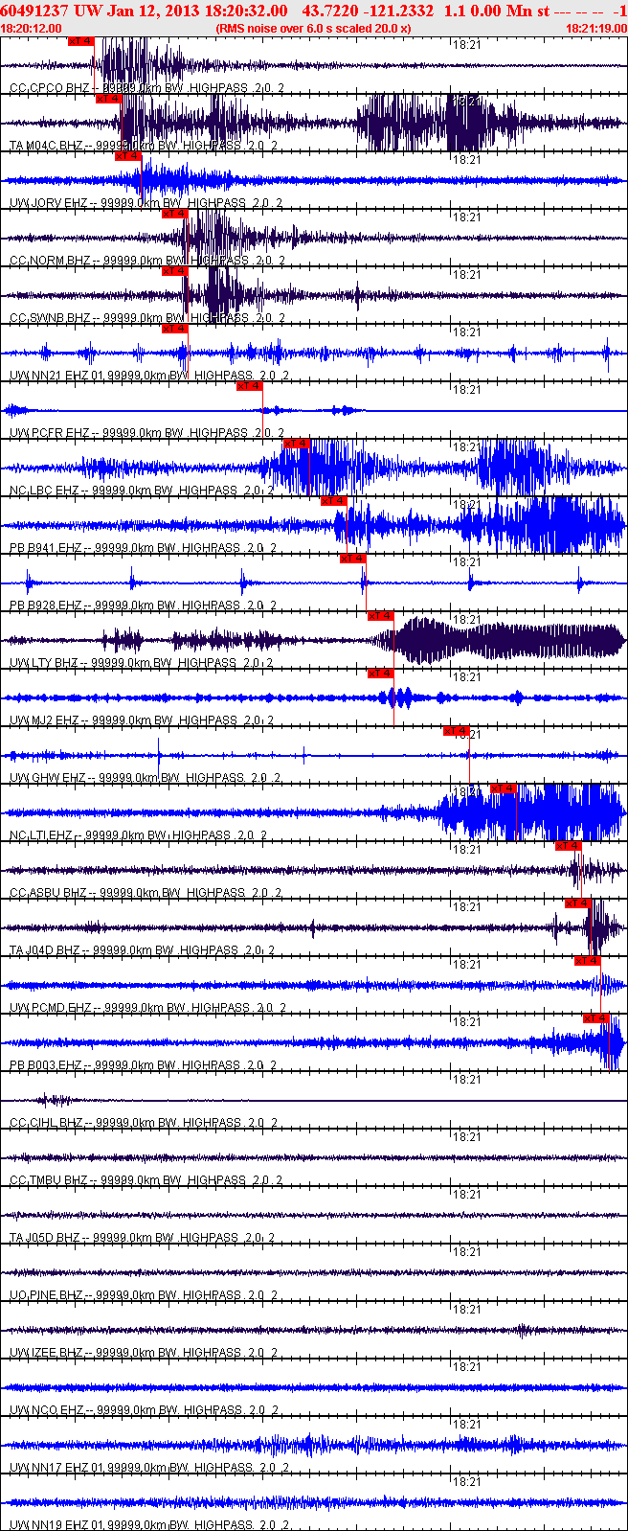Click the end time 18:21:19.00 label
The height and width of the screenshot is (1531, 628).
(595, 29)
